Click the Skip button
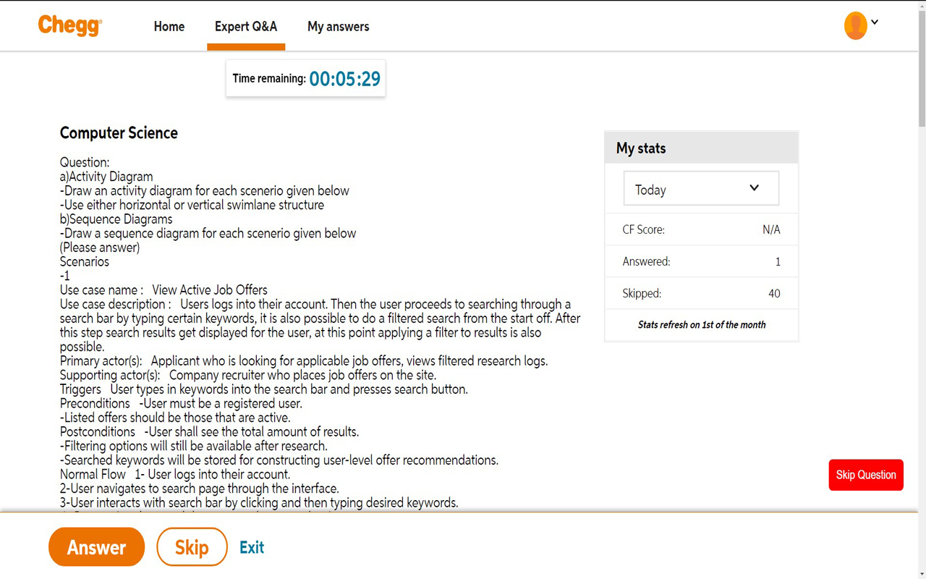The width and height of the screenshot is (926, 579). tap(192, 546)
